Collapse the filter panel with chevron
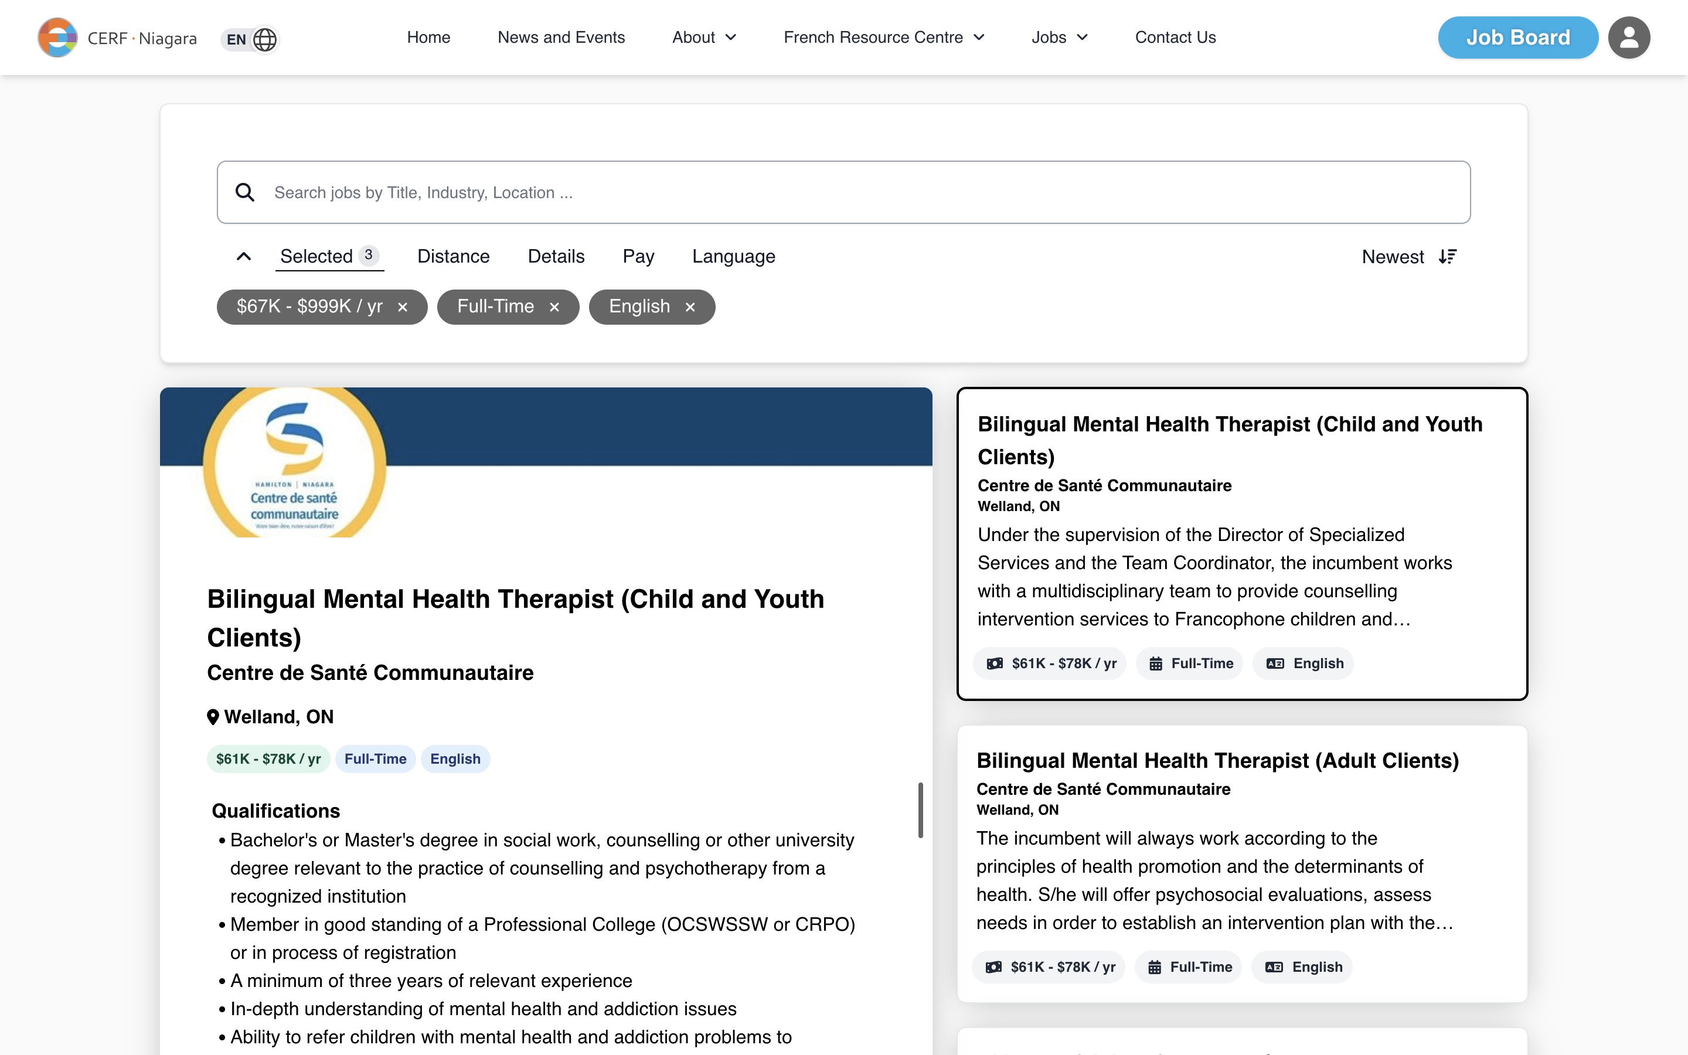 pyautogui.click(x=243, y=257)
